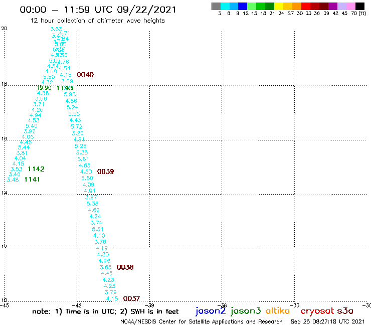Click the 3.40 wave height value
This screenshot has width=371, height=326.
(15, 174)
